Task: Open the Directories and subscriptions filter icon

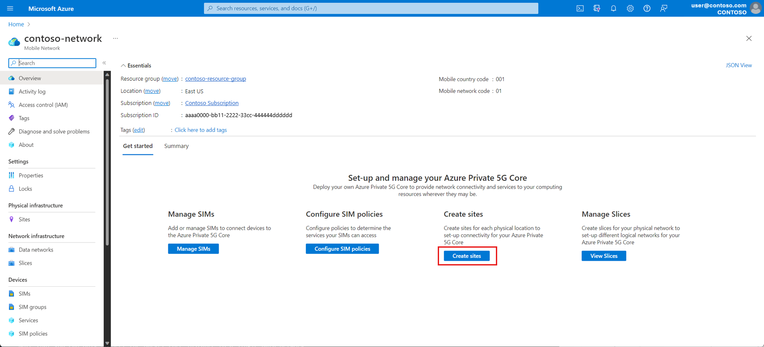Action: coord(597,8)
